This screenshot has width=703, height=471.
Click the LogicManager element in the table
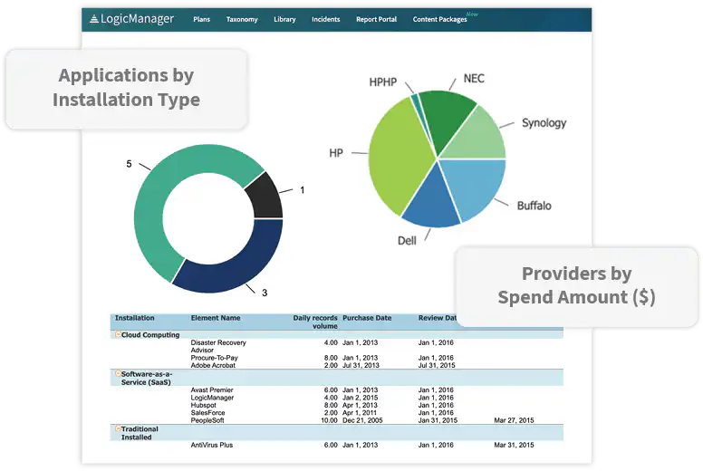(x=212, y=398)
